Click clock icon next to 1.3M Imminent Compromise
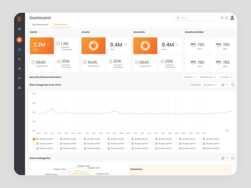Viewport: 251px width, 188px height. (x=58, y=44)
